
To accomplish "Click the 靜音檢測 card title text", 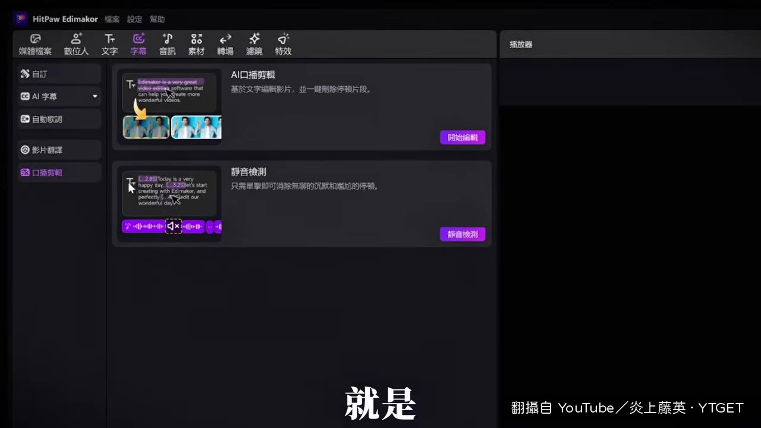I will pyautogui.click(x=249, y=172).
